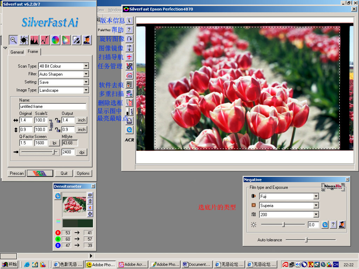Open the histogram adjustment tool
This screenshot has height=269, width=359.
pyautogui.click(x=34, y=40)
